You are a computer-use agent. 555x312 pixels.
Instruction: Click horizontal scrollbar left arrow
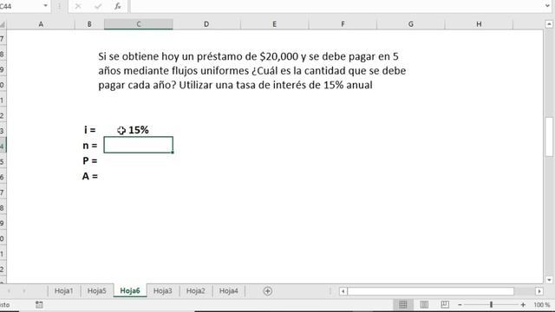[x=343, y=291]
